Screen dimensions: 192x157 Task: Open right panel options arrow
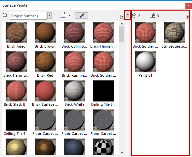point(187,17)
